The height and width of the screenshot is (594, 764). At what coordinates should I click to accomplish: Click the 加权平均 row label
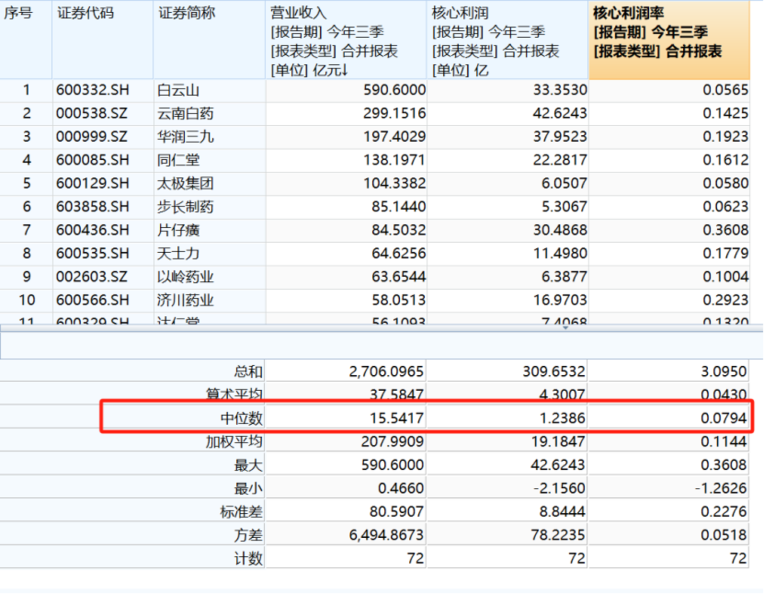click(234, 442)
